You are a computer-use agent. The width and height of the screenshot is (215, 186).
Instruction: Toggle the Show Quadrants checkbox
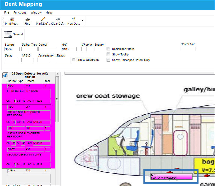tap(74, 60)
